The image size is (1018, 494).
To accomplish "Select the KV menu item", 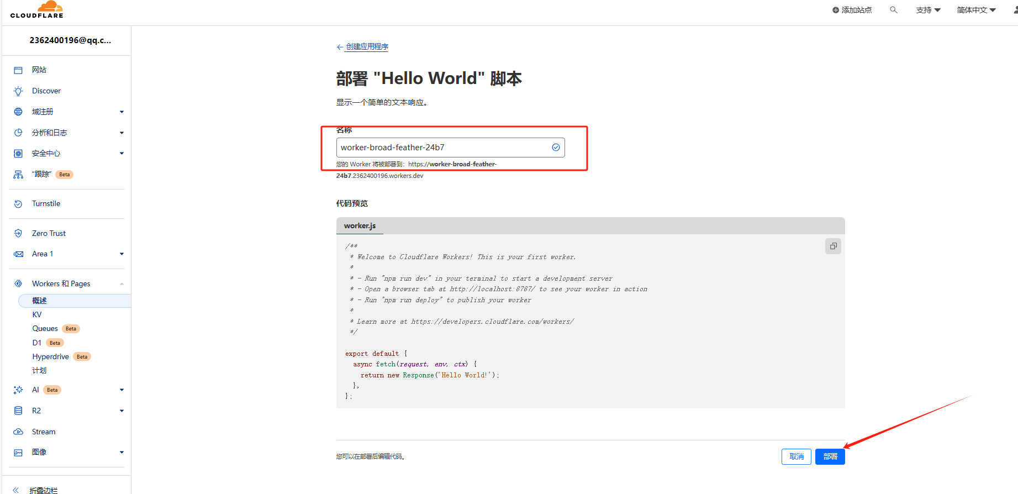I will coord(37,314).
